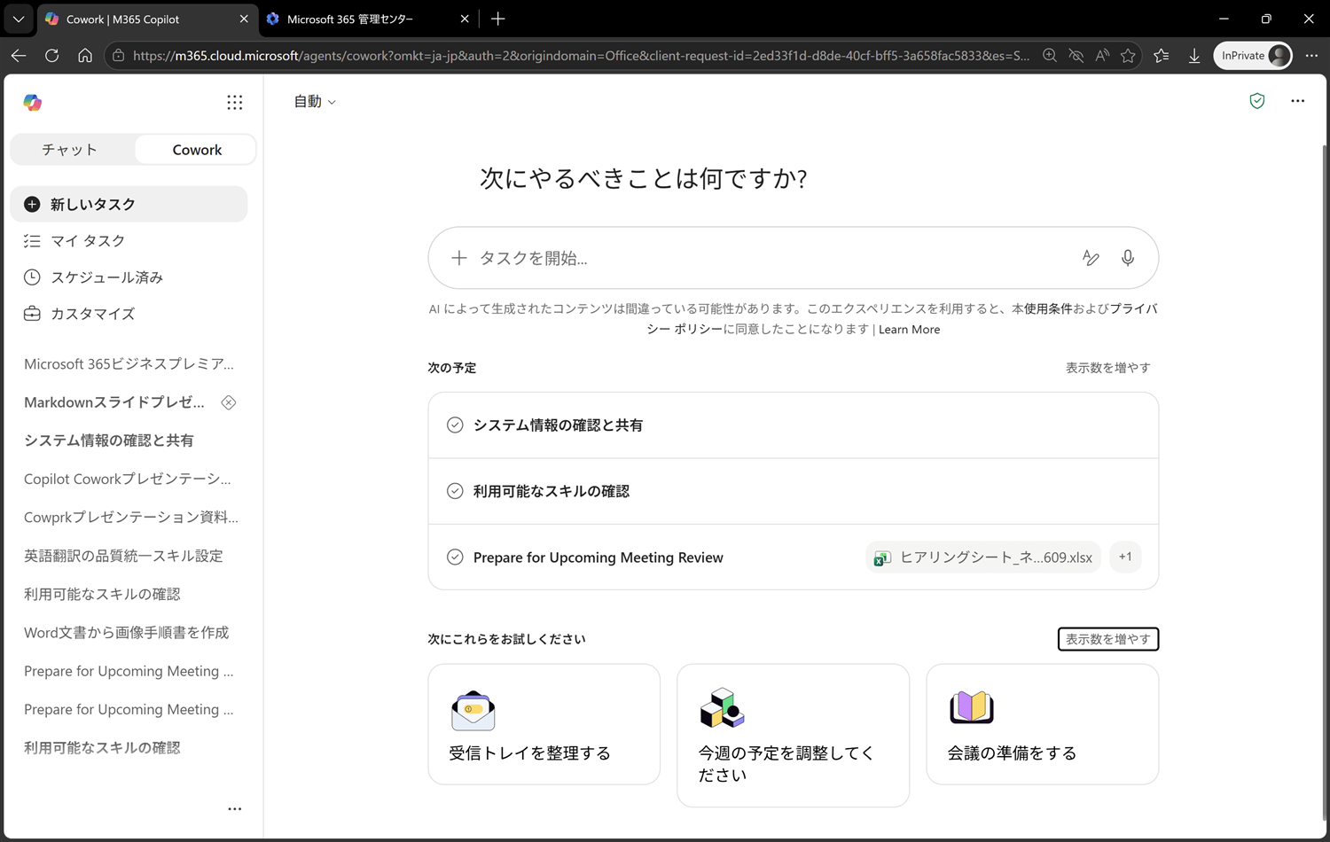Click the green shield protection icon

1256,101
